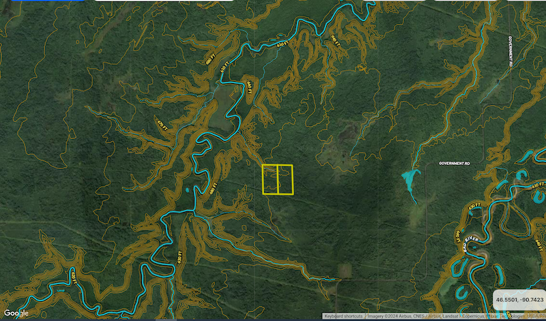The width and height of the screenshot is (546, 321).
Task: Click the dividing line between yellow parcels
Action: [x=278, y=180]
